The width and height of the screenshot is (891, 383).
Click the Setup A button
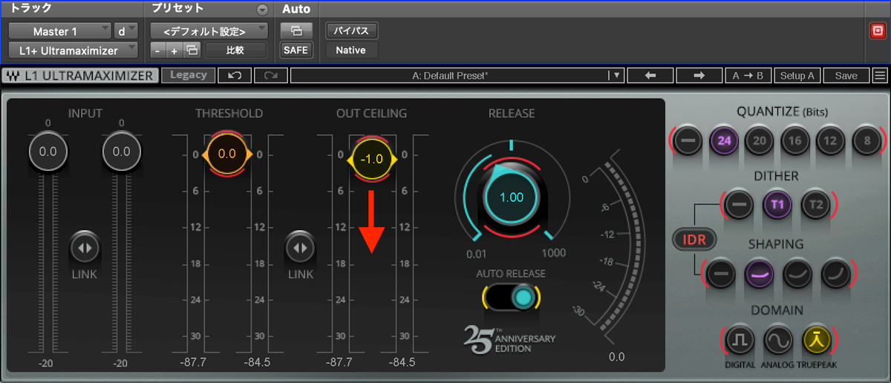point(797,75)
